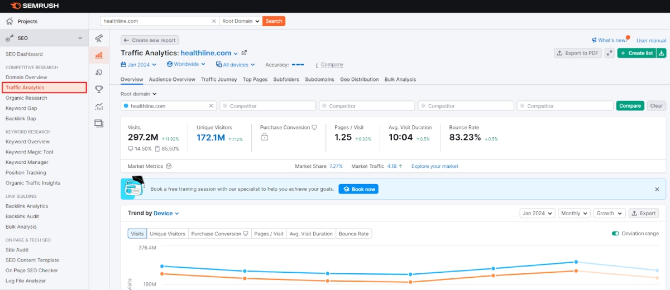The height and width of the screenshot is (290, 670).
Task: Expand the healthline.com title chevron
Action: point(236,54)
